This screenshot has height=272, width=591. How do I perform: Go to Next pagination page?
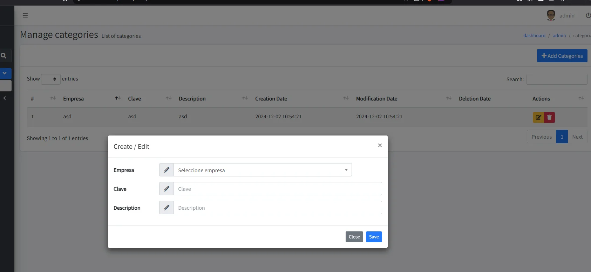coord(577,137)
